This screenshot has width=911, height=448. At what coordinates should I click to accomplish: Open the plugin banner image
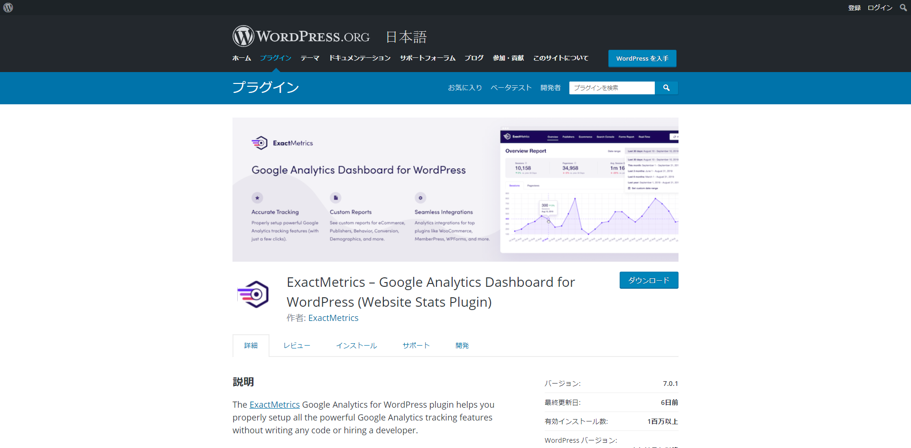(455, 190)
